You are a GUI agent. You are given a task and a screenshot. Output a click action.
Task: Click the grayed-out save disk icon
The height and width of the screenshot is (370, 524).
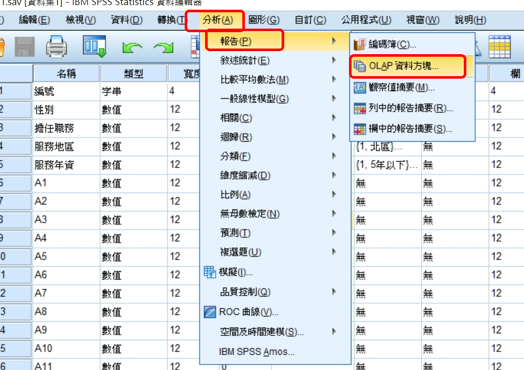[24, 48]
